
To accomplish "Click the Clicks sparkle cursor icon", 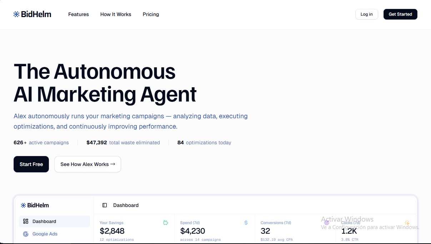I will [x=407, y=223].
